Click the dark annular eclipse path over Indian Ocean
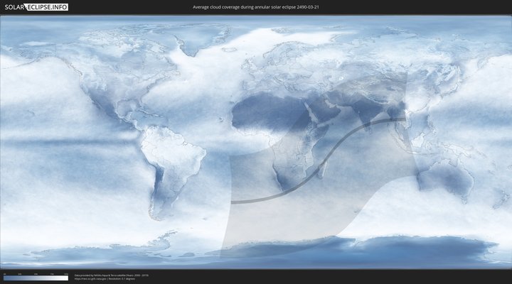512x284 pixels. pyautogui.click(x=334, y=153)
